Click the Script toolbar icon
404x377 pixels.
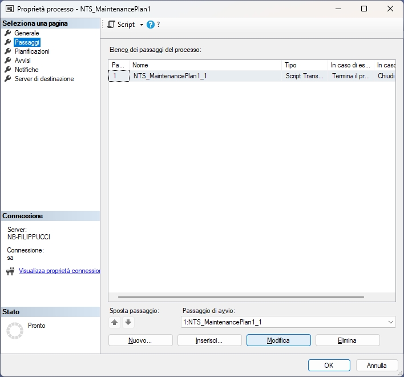[x=111, y=25]
